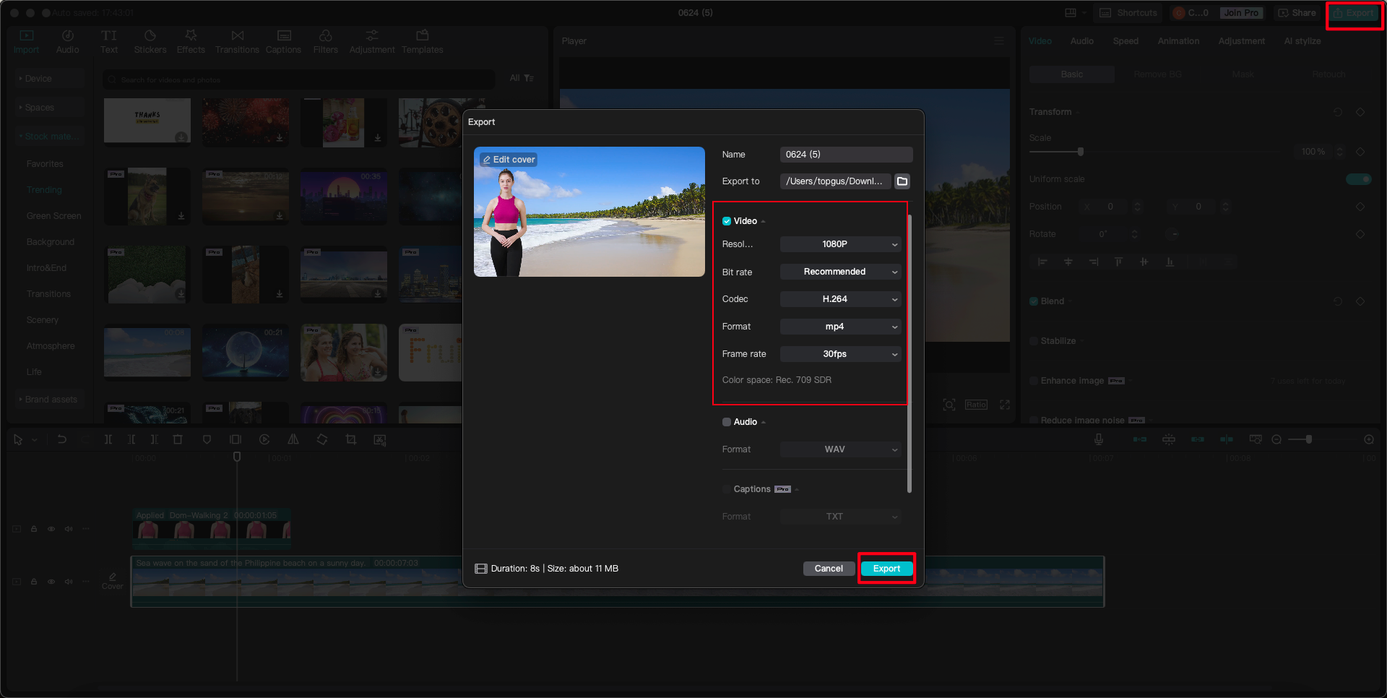This screenshot has height=698, width=1387.
Task: Click the voiceover microphone icon above the timeline
Action: tap(1098, 439)
